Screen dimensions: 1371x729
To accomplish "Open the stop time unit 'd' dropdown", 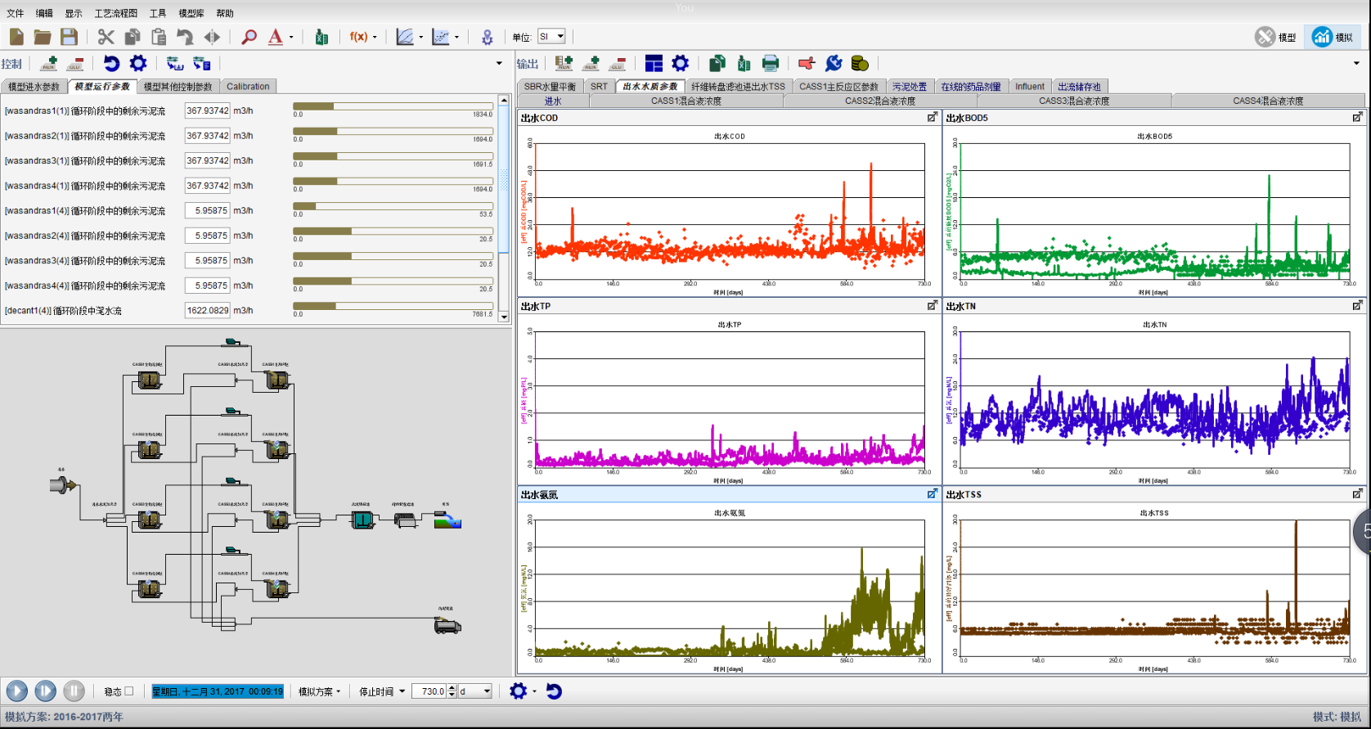I will coord(475,692).
